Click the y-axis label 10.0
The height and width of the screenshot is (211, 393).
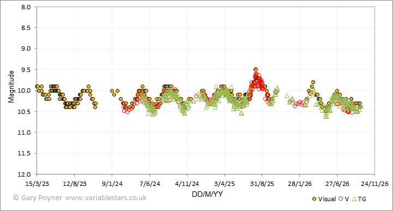tap(25, 91)
